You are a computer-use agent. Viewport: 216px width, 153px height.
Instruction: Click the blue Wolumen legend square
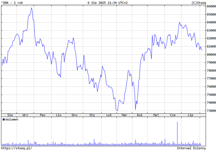click(4, 120)
